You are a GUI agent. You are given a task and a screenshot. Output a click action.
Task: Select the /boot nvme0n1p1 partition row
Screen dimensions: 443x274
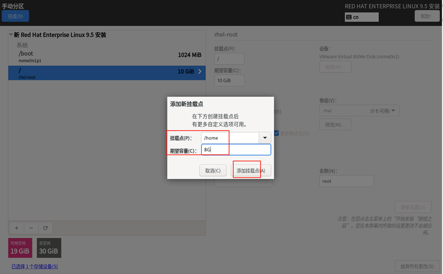[x=107, y=57]
